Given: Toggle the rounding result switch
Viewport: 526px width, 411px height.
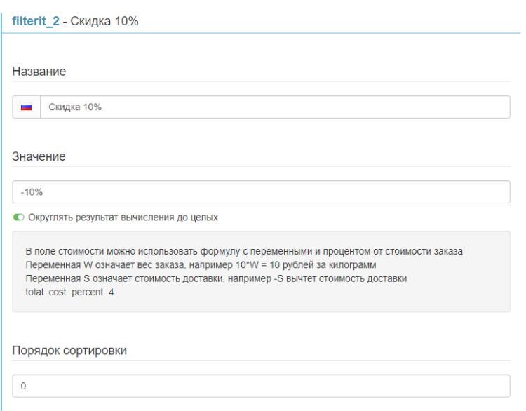Looking at the screenshot, I should point(19,217).
